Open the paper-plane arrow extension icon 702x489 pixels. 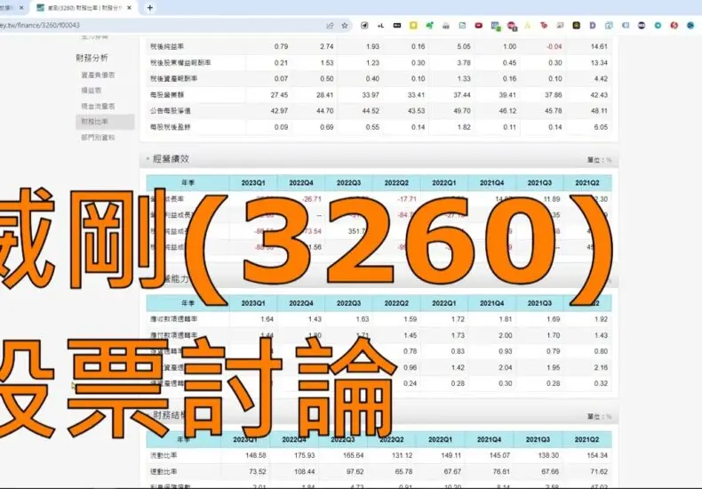(x=364, y=26)
